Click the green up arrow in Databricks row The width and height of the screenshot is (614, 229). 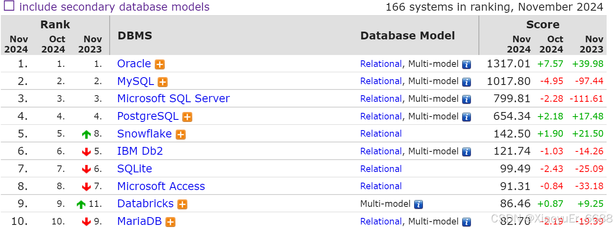click(81, 204)
